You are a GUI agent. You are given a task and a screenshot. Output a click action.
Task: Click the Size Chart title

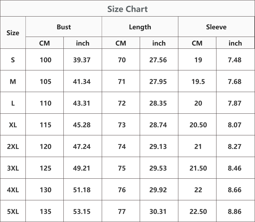(x=127, y=9)
